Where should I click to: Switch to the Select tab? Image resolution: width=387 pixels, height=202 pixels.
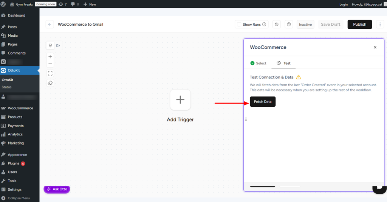click(258, 63)
